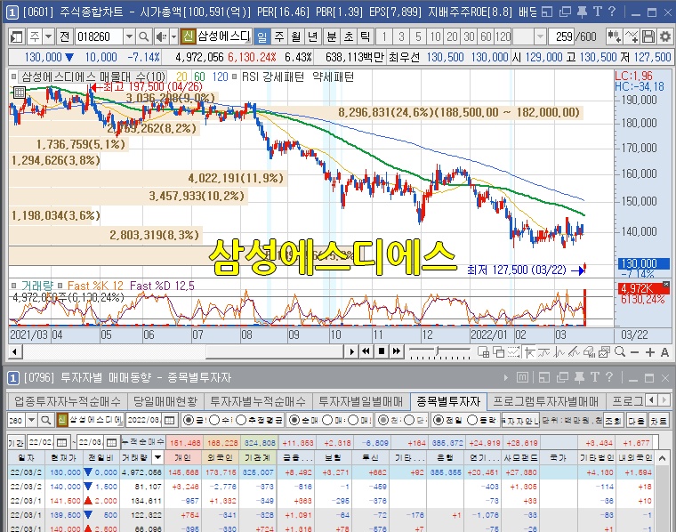This screenshot has height=532, width=676.
Task: Click the search icon in investor window
Action: click(45, 420)
